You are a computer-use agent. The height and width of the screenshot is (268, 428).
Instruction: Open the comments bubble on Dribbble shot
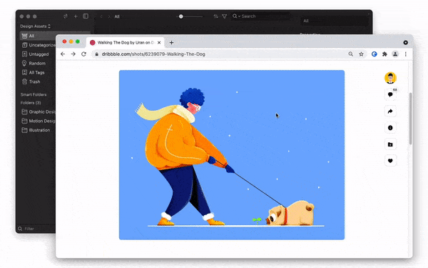[x=390, y=94]
